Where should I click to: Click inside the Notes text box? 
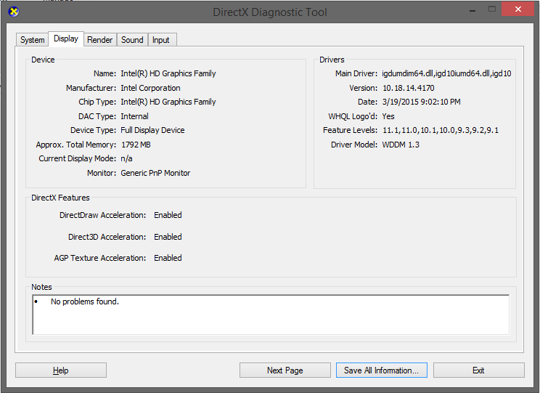(x=271, y=315)
